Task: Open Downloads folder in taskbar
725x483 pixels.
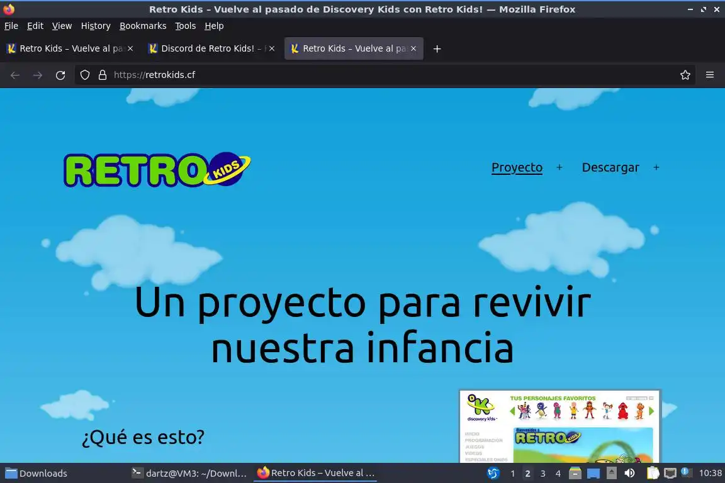Action: [36, 474]
